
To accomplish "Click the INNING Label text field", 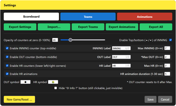I will point(121,48).
